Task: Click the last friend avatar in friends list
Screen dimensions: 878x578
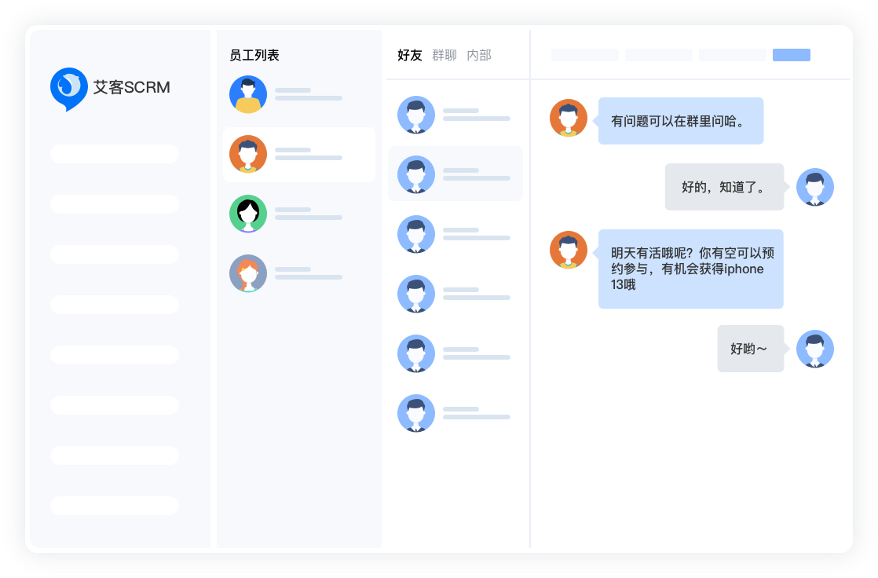Action: [x=416, y=414]
